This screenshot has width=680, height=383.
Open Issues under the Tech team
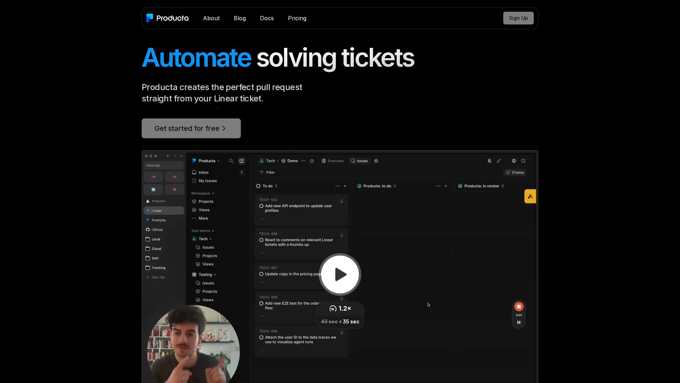point(205,248)
